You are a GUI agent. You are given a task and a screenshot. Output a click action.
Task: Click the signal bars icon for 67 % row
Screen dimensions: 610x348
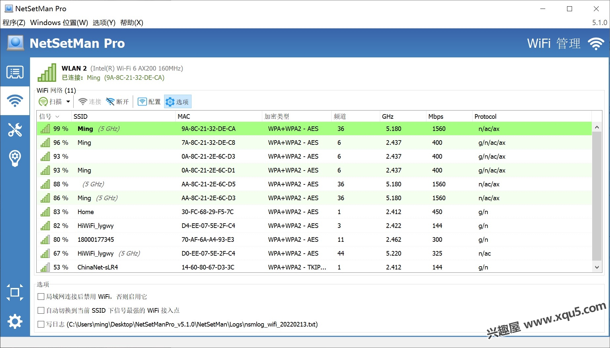[45, 253]
